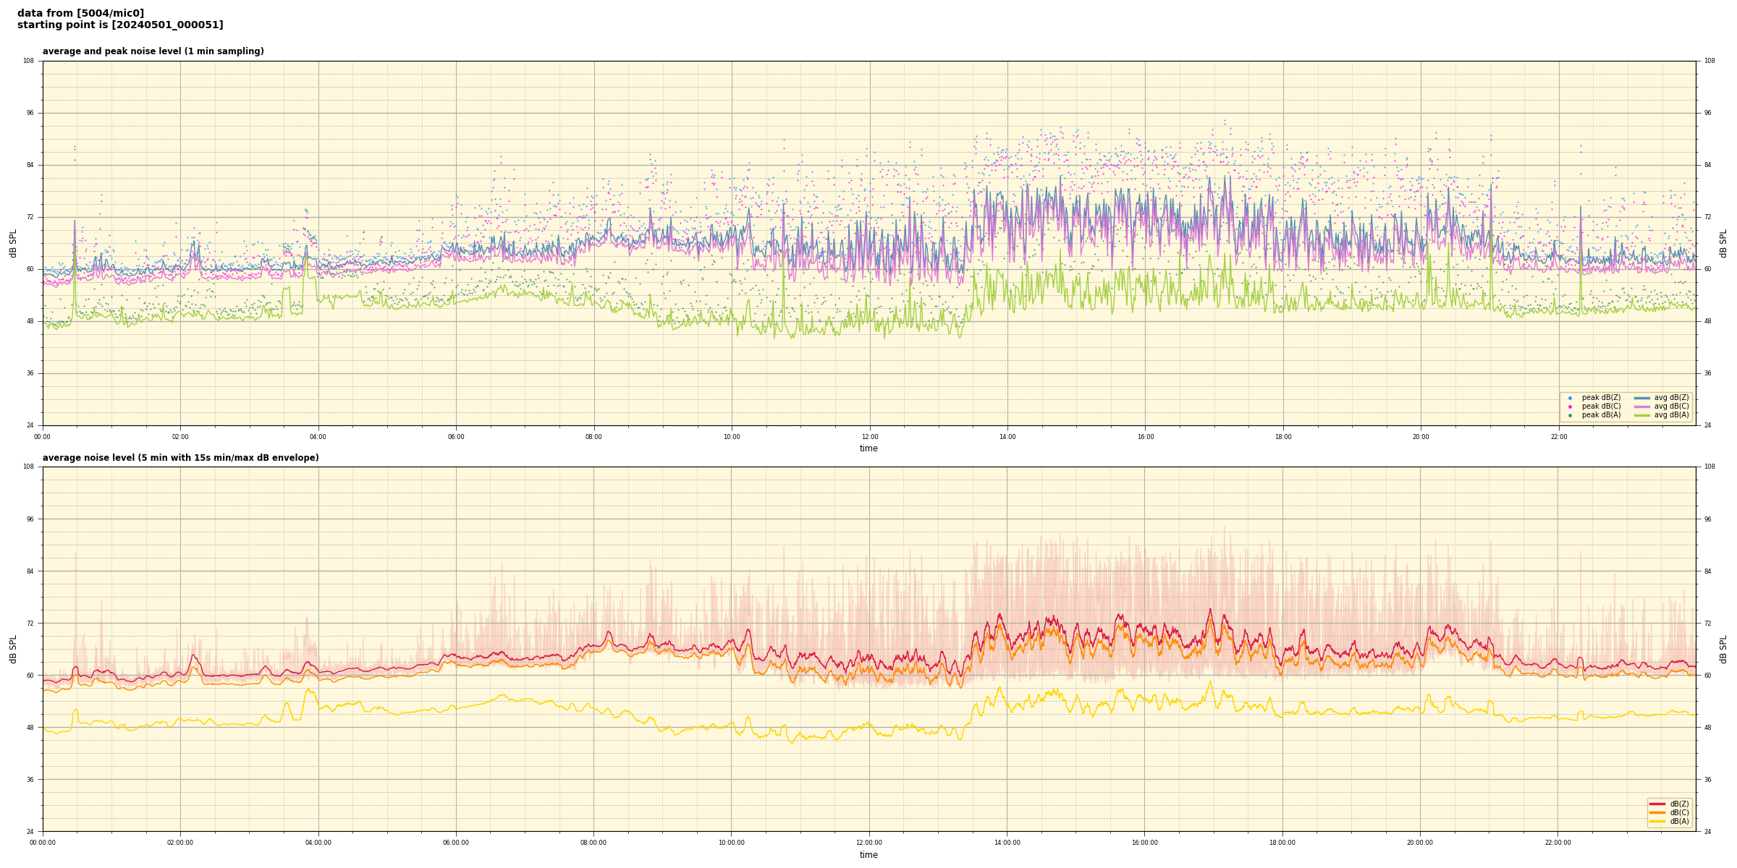Click red dB(Z) swatch in lower legend
The width and height of the screenshot is (1737, 868).
tap(1657, 804)
